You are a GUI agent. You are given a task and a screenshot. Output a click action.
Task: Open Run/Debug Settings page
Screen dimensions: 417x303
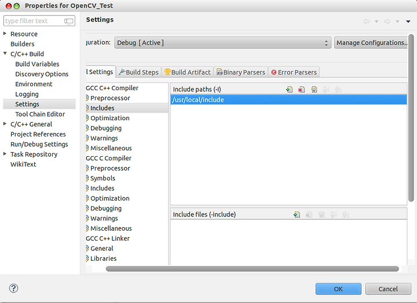point(39,144)
